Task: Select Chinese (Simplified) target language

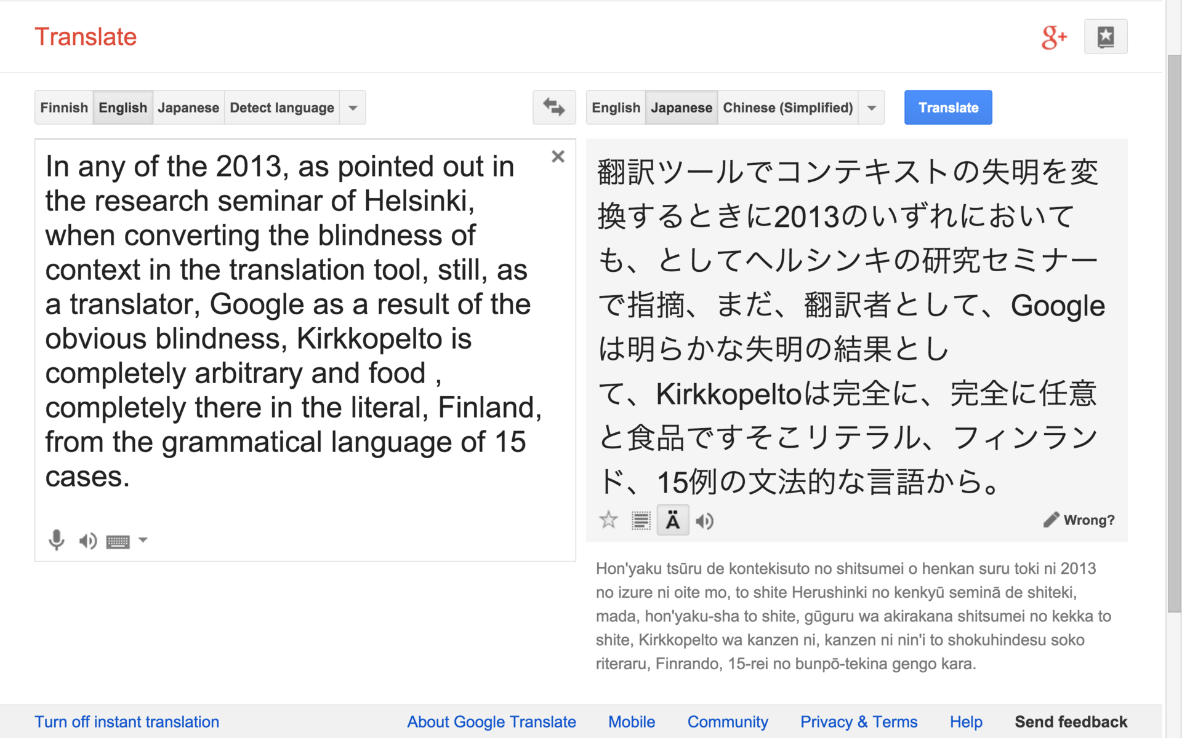Action: click(787, 108)
